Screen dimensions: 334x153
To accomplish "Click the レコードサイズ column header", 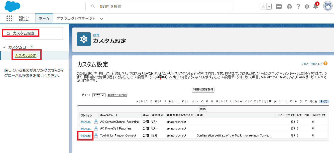I will click(286, 115).
